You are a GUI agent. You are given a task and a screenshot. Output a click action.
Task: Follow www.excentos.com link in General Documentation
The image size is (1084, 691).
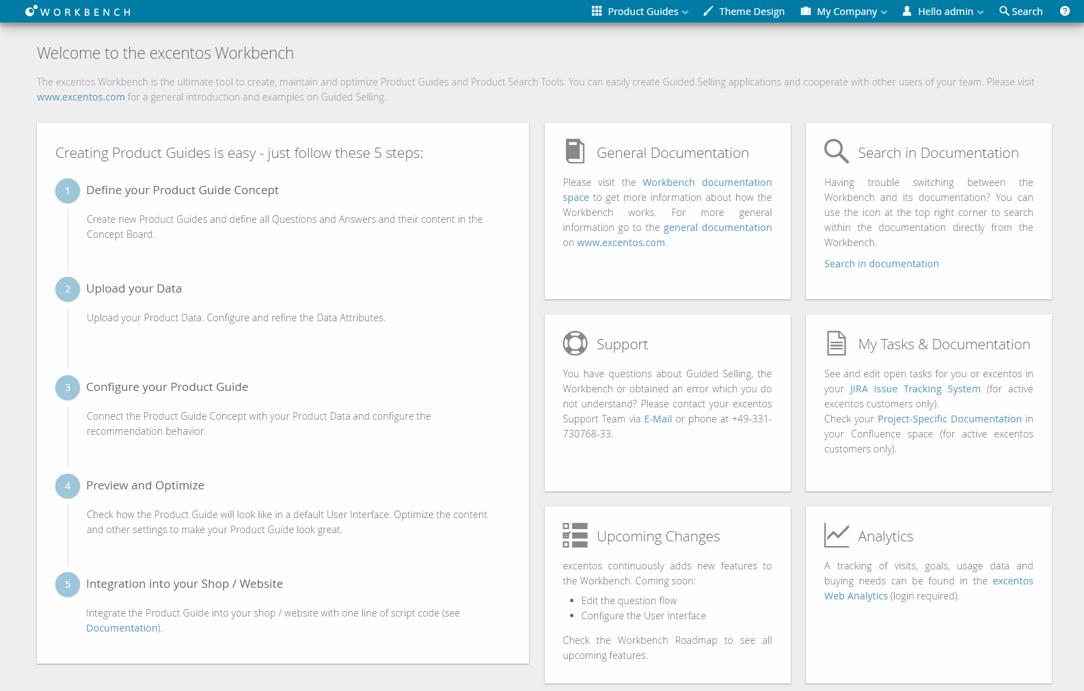(x=621, y=243)
